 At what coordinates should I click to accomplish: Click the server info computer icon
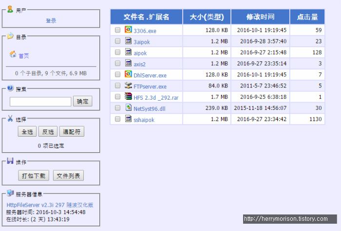10,193
